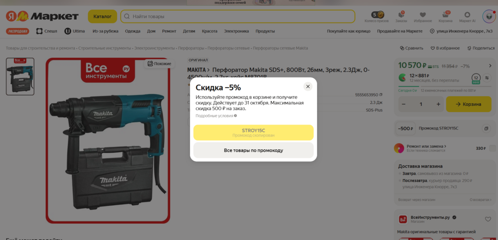The height and width of the screenshot is (240, 498).
Task: Open Подробные условия of the discount
Action: click(x=216, y=116)
